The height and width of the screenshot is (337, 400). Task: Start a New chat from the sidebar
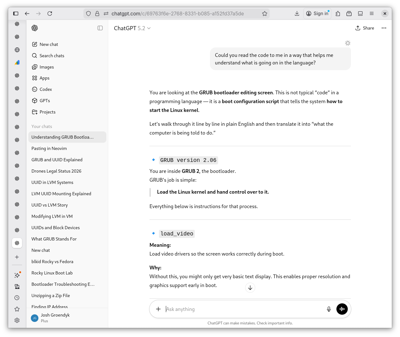coord(49,44)
